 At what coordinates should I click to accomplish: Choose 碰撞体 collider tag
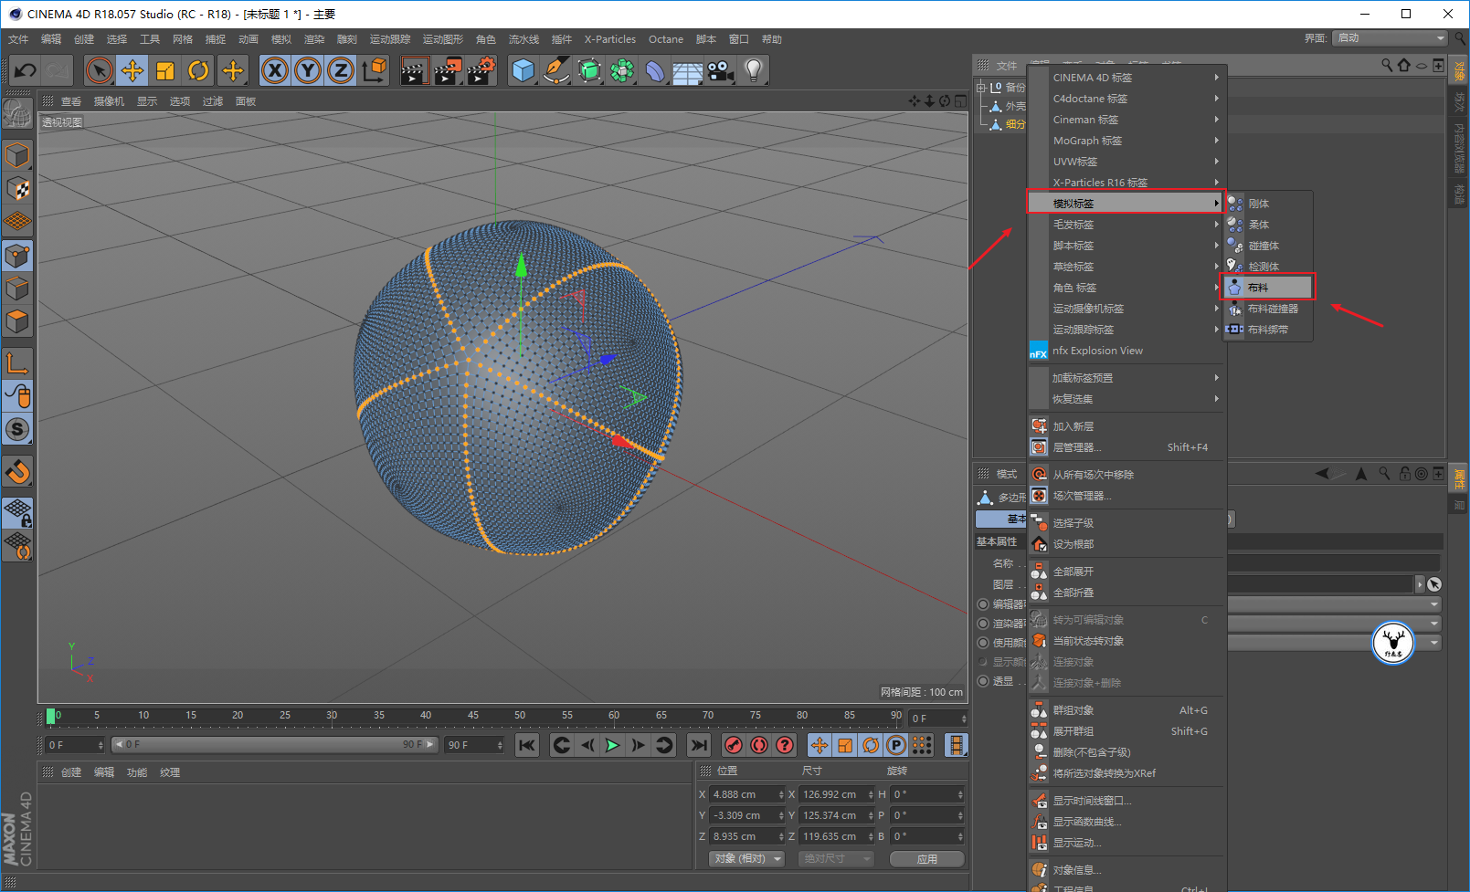point(1268,245)
